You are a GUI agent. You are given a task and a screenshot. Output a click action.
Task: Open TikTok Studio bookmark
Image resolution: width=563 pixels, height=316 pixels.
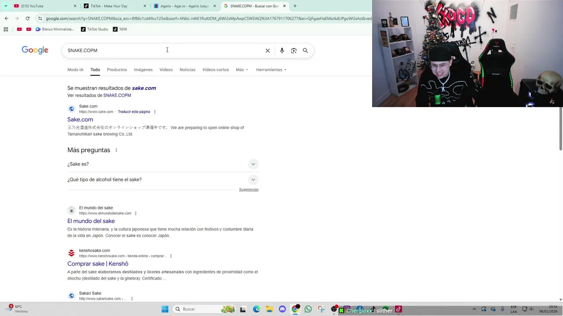[x=95, y=29]
